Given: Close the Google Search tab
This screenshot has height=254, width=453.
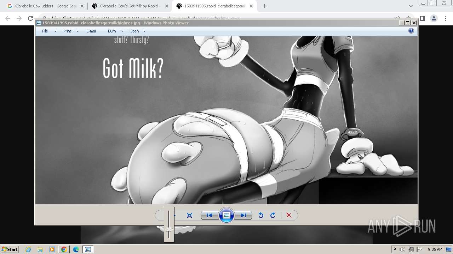Looking at the screenshot, I should coord(82,6).
